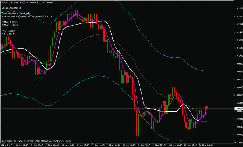The image size is (243, 147).
Task: Click the '9 Nov 20:45' time axis label
Action: [145, 145]
